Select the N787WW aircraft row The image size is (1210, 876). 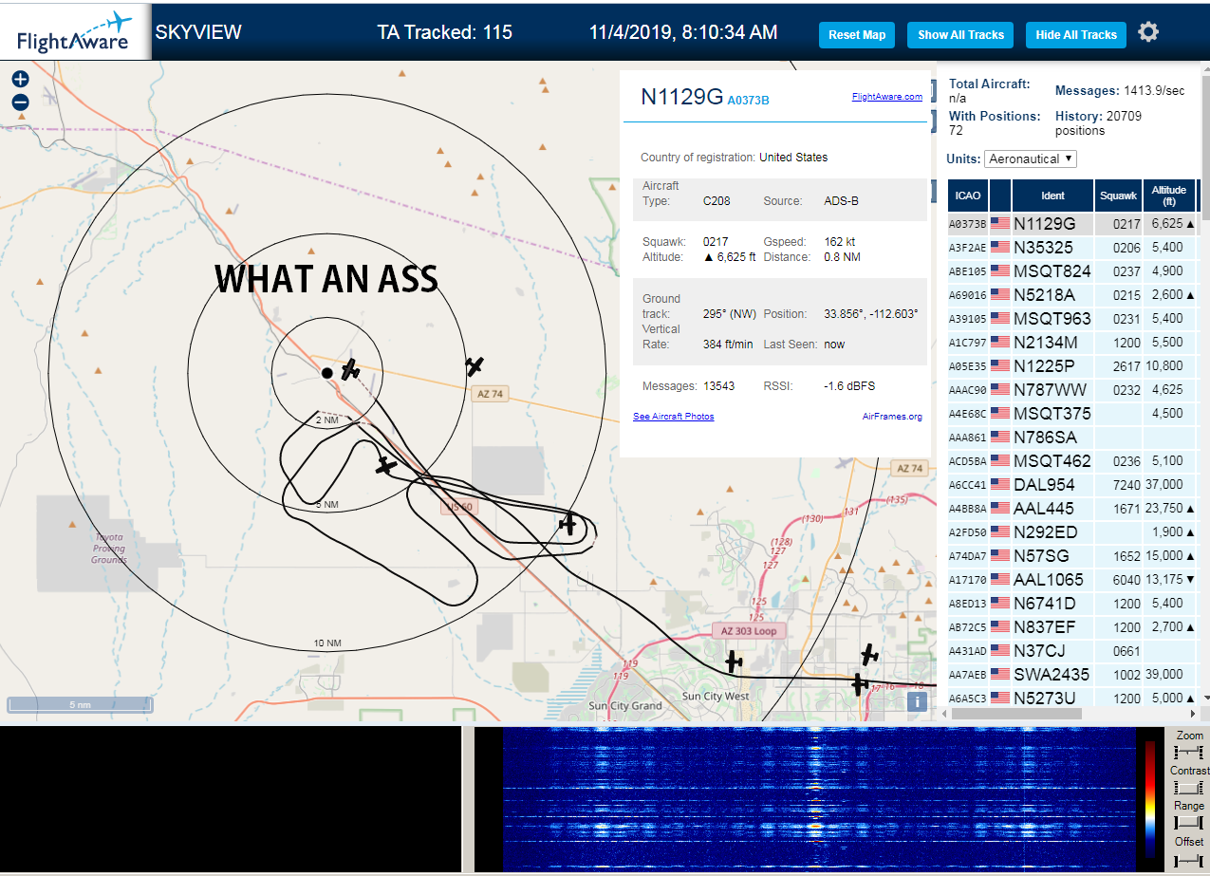[x=1072, y=390]
